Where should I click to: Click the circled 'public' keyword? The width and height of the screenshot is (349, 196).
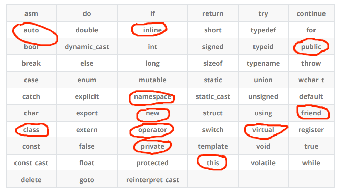(x=311, y=47)
